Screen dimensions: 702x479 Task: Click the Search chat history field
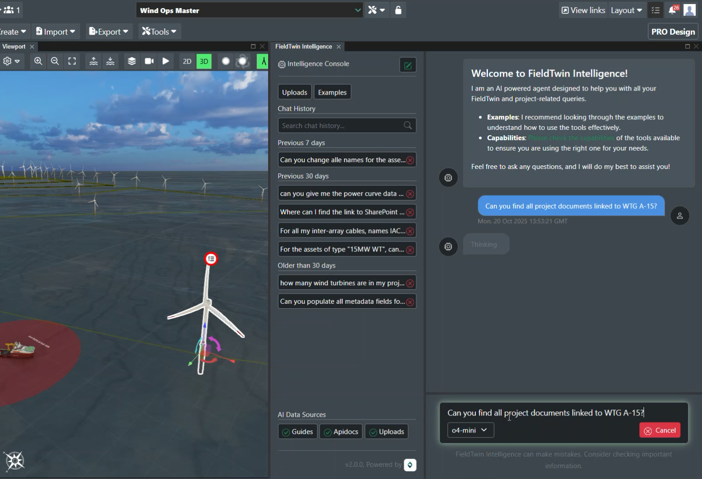(341, 126)
